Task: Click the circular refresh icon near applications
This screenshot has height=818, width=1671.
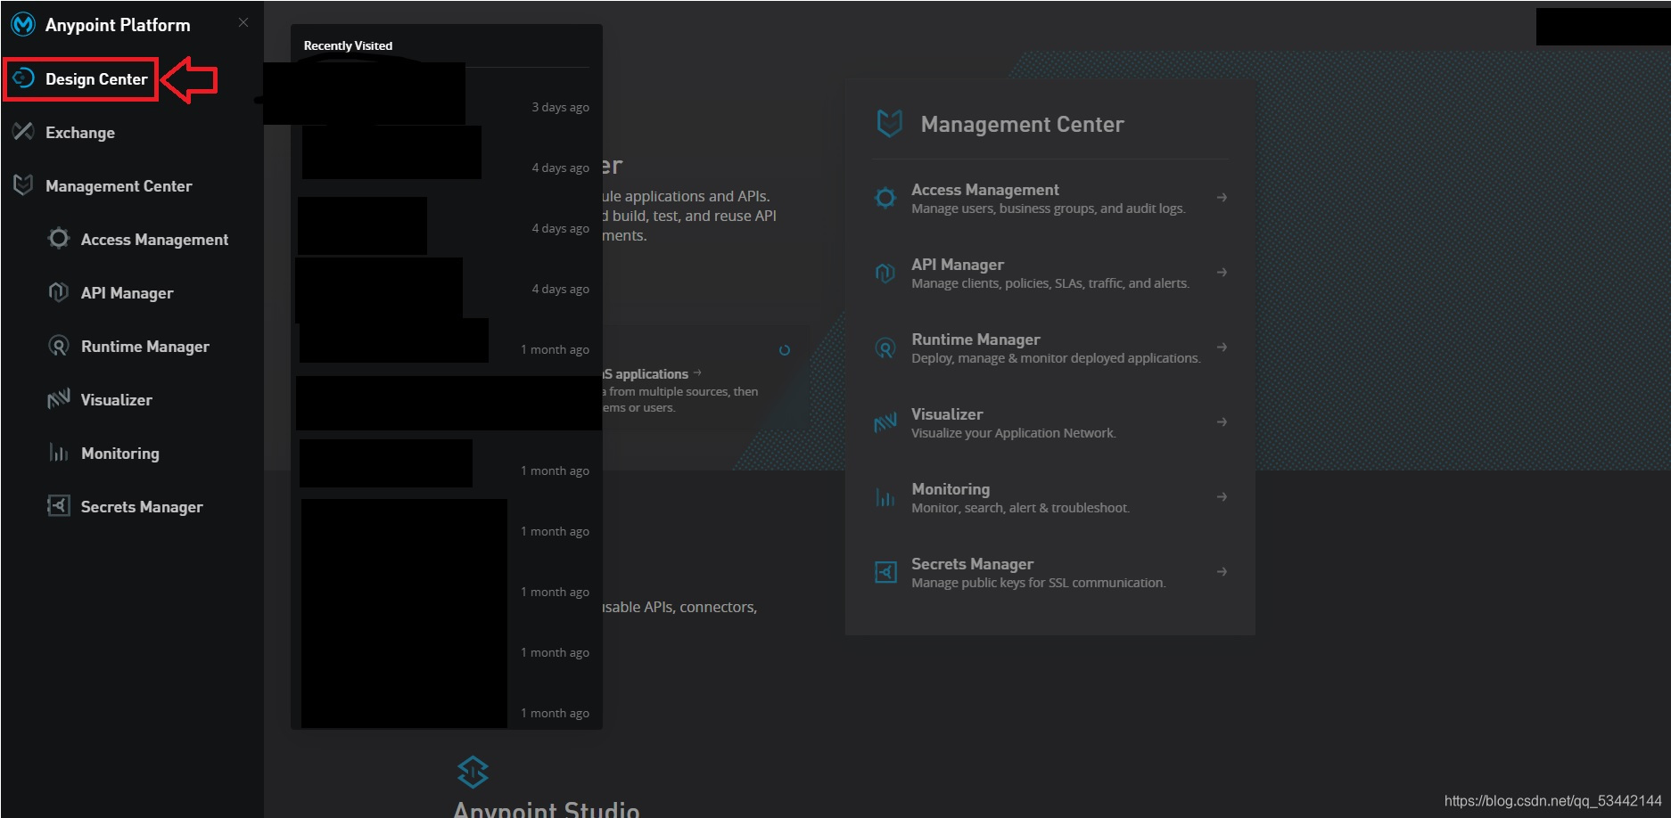Action: tap(785, 350)
